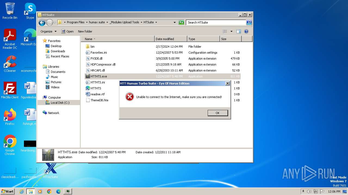Create a New folder
This screenshot has width=348, height=195.
coord(85,31)
